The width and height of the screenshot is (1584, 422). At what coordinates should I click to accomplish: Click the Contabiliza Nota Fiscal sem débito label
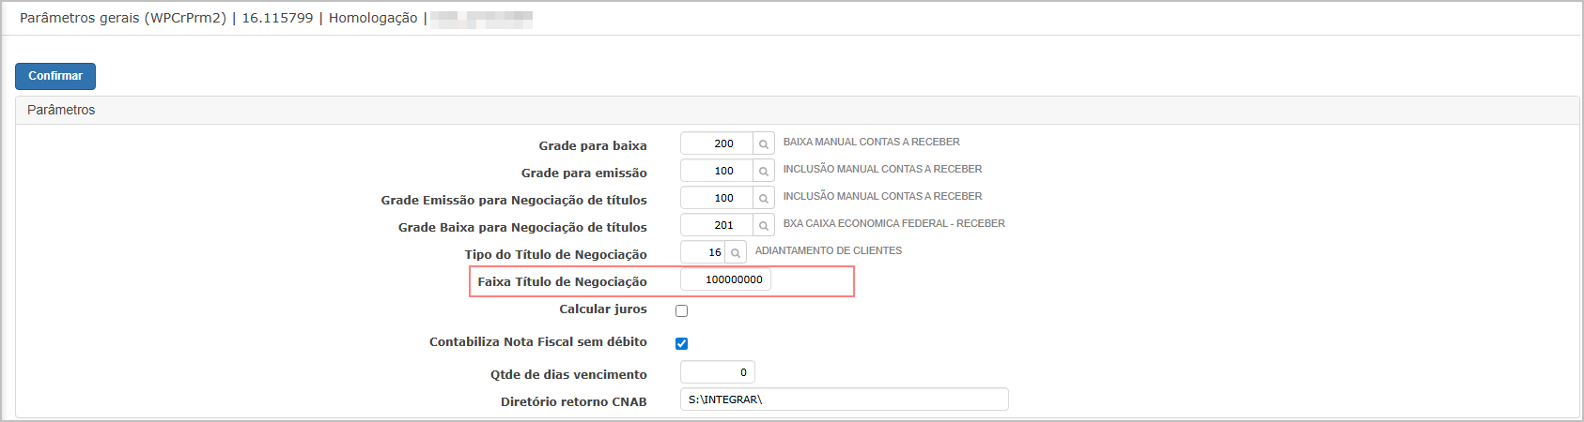click(538, 341)
